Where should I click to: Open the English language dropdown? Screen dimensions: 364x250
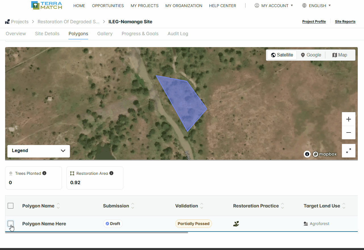[316, 6]
